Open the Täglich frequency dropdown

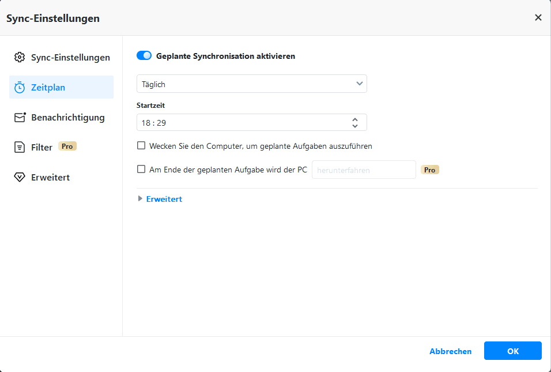(251, 84)
